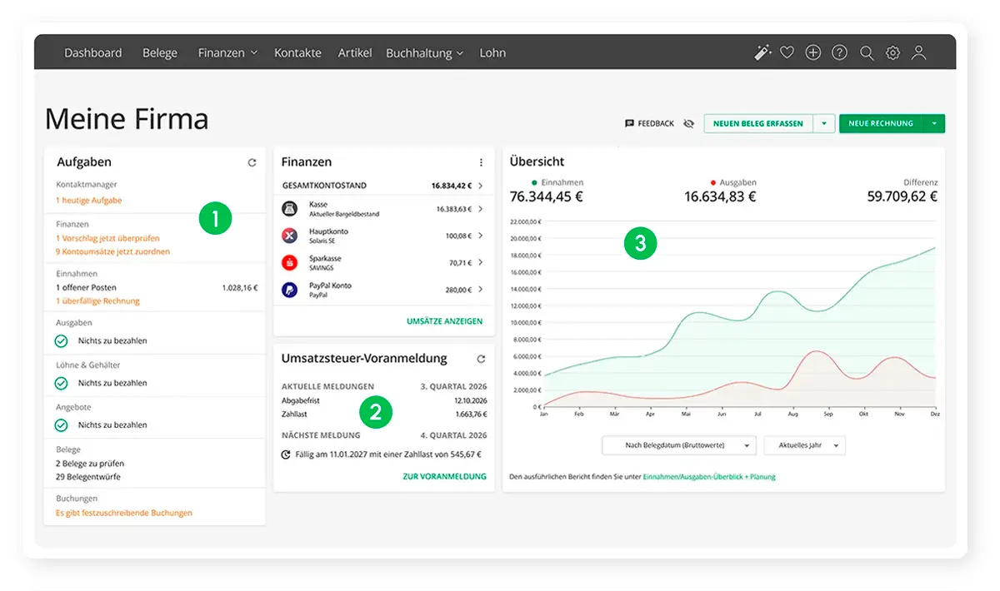The height and width of the screenshot is (591, 1000).
Task: Click the Neuen Beleg Erfassen button
Action: (758, 123)
